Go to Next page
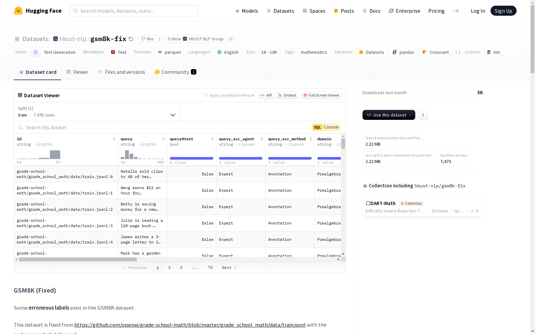This screenshot has height=334, width=535. (229, 268)
